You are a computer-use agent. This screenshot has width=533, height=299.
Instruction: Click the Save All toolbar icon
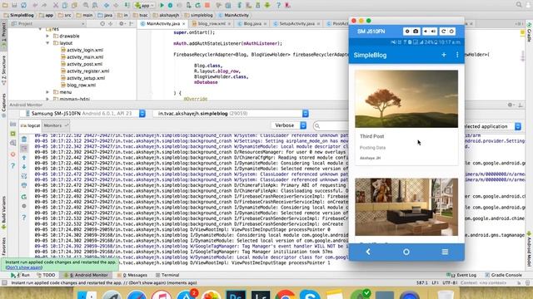click(x=14, y=5)
